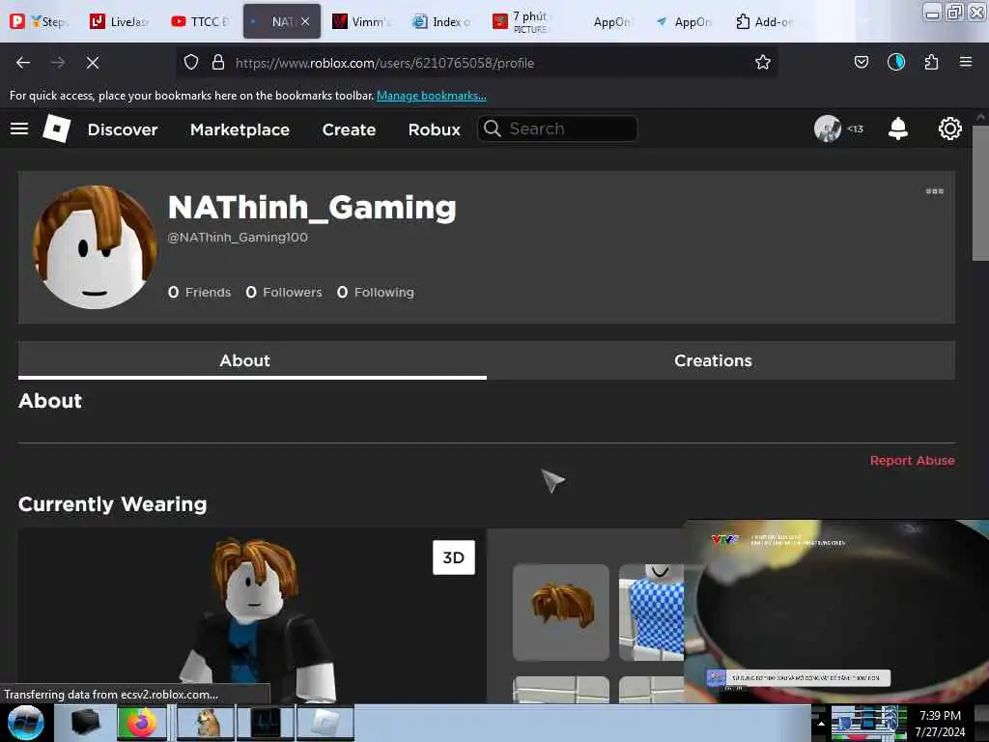Open the blue checkered shirt item

tap(652, 612)
